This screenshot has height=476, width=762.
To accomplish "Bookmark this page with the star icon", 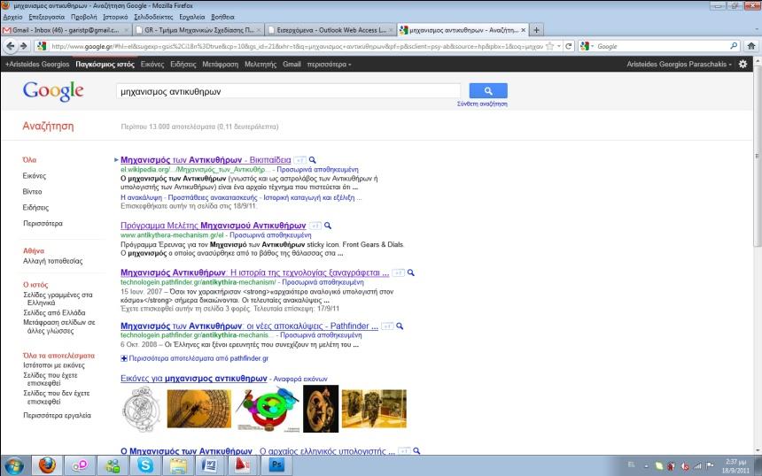I will click(x=549, y=46).
